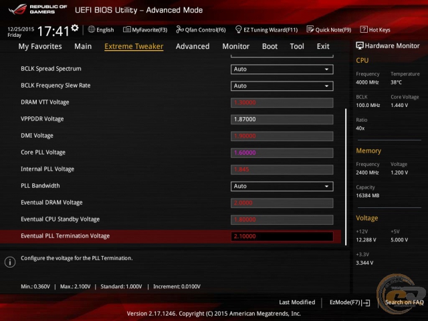Open MyFavorite(F3) folder icon
This screenshot has width=428, height=321.
126,29
